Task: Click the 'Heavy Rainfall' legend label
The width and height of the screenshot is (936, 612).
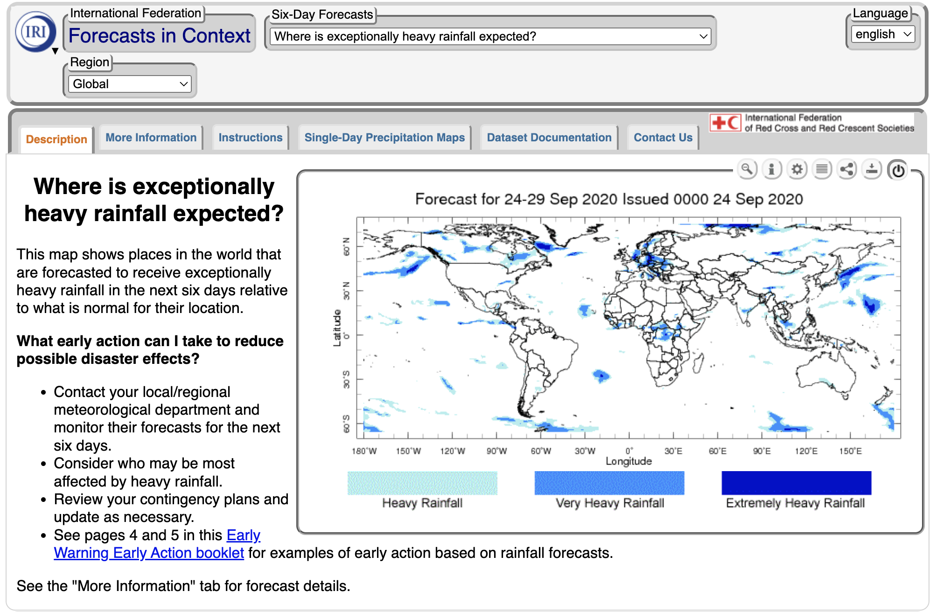Action: (422, 503)
